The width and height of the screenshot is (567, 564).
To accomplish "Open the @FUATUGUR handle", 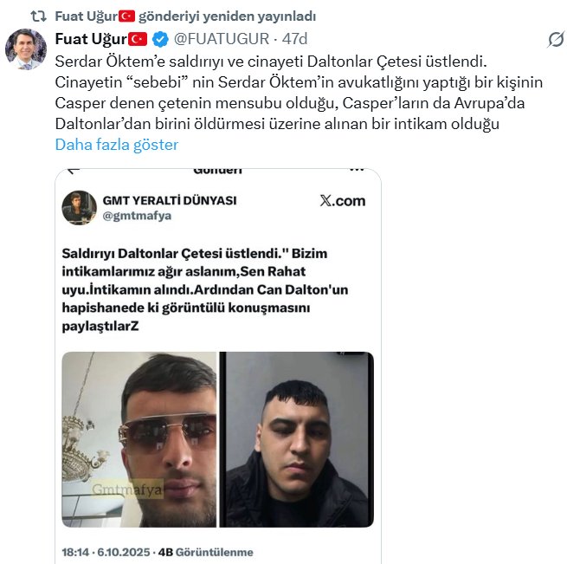I will (x=222, y=39).
